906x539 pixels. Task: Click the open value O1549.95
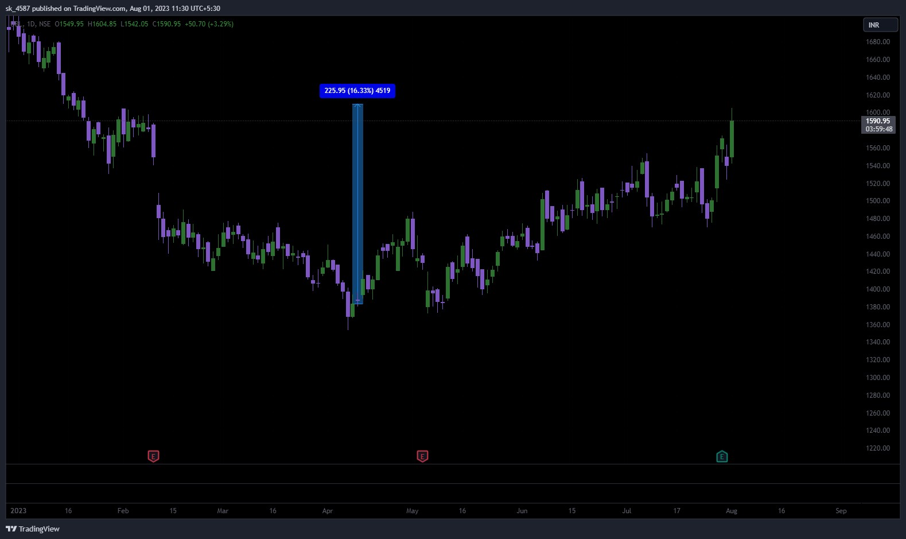[69, 24]
